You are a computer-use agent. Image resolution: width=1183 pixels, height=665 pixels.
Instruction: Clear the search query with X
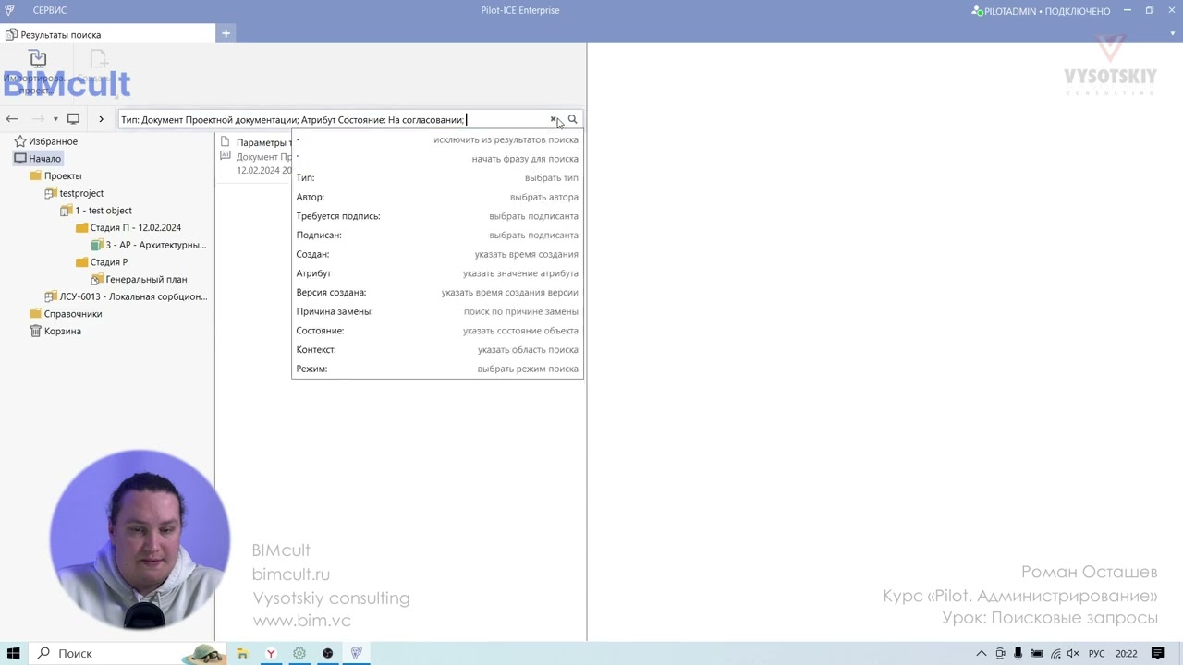(554, 119)
